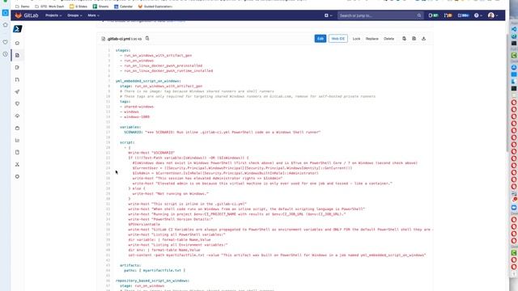518x291 pixels.
Task: Open Snippets scissors icon in the sidebar
Action: 17,164
